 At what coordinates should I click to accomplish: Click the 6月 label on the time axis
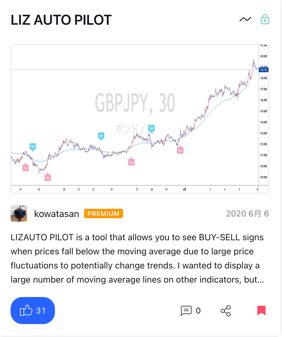click(184, 190)
